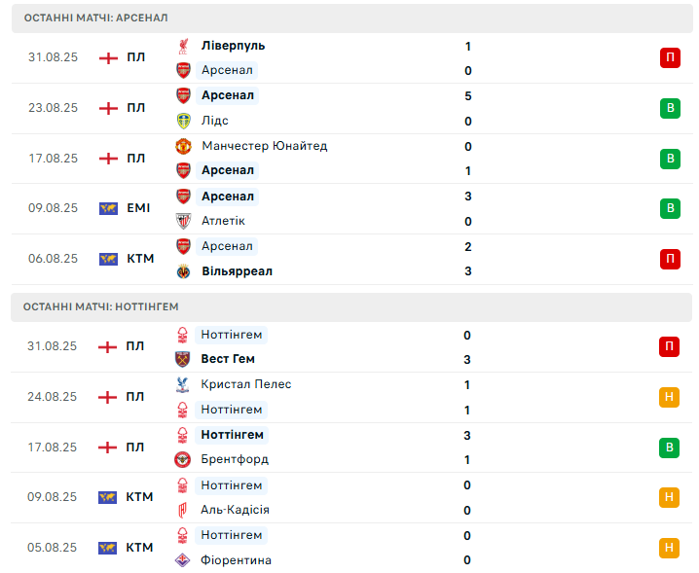The height and width of the screenshot is (573, 699).
Task: Click the Villarreal club crest icon
Action: (x=183, y=271)
